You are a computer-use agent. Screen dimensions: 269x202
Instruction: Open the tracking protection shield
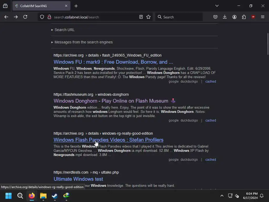(42, 17)
